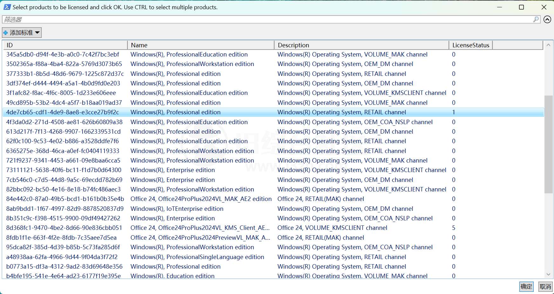Click the vertical scrollbar thumb
This screenshot has height=294, width=554.
[548, 144]
